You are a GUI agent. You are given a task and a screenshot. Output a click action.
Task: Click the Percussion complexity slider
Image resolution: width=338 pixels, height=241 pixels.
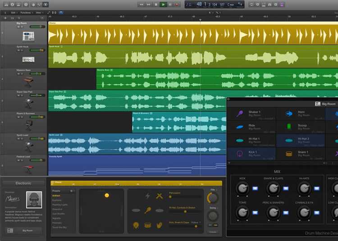coord(185,197)
